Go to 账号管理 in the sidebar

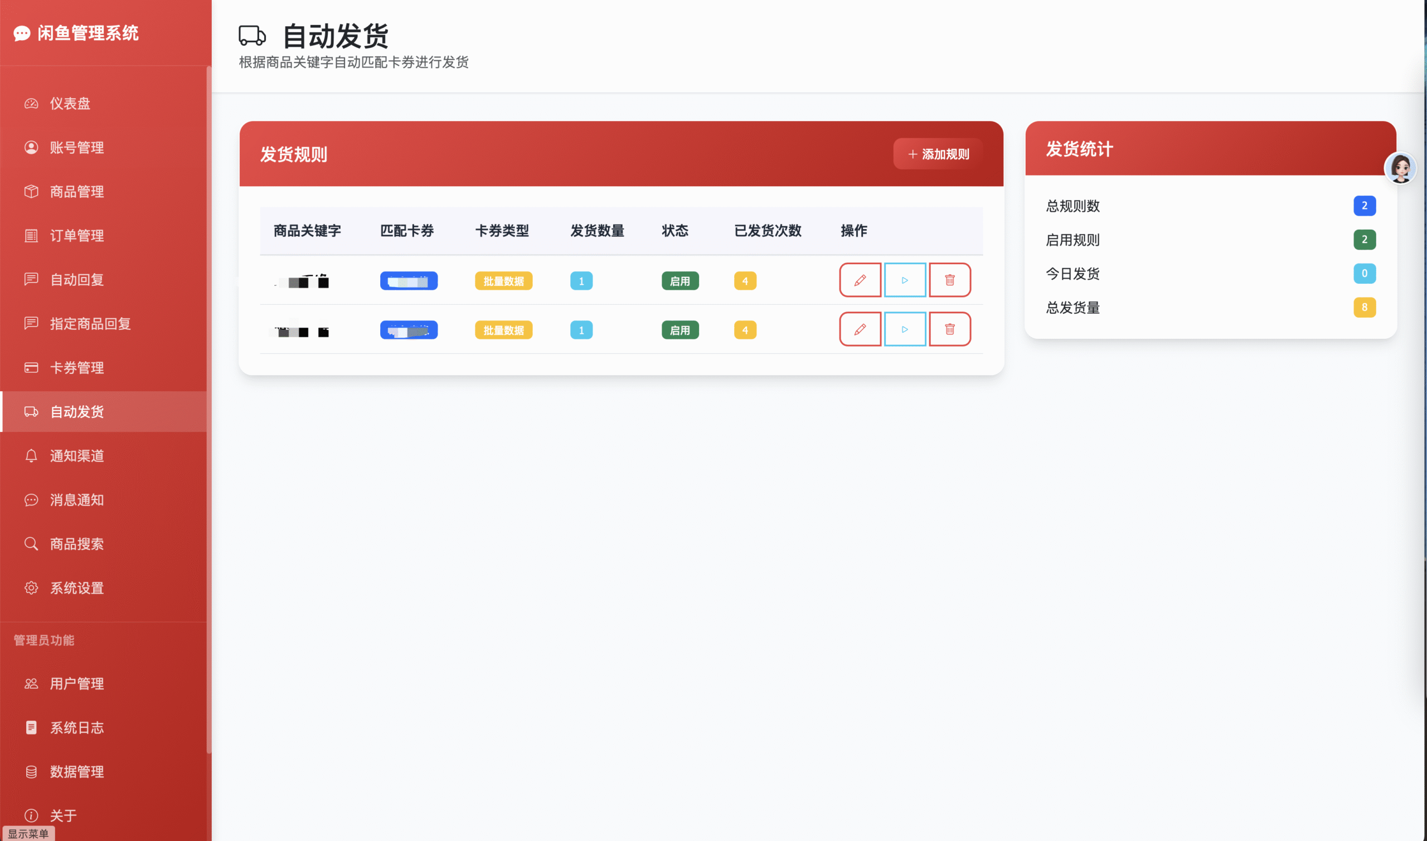[x=76, y=148]
